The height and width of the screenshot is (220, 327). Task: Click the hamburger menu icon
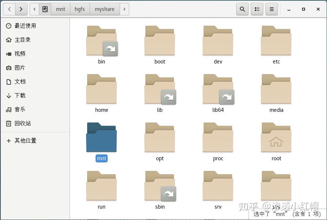click(x=271, y=9)
